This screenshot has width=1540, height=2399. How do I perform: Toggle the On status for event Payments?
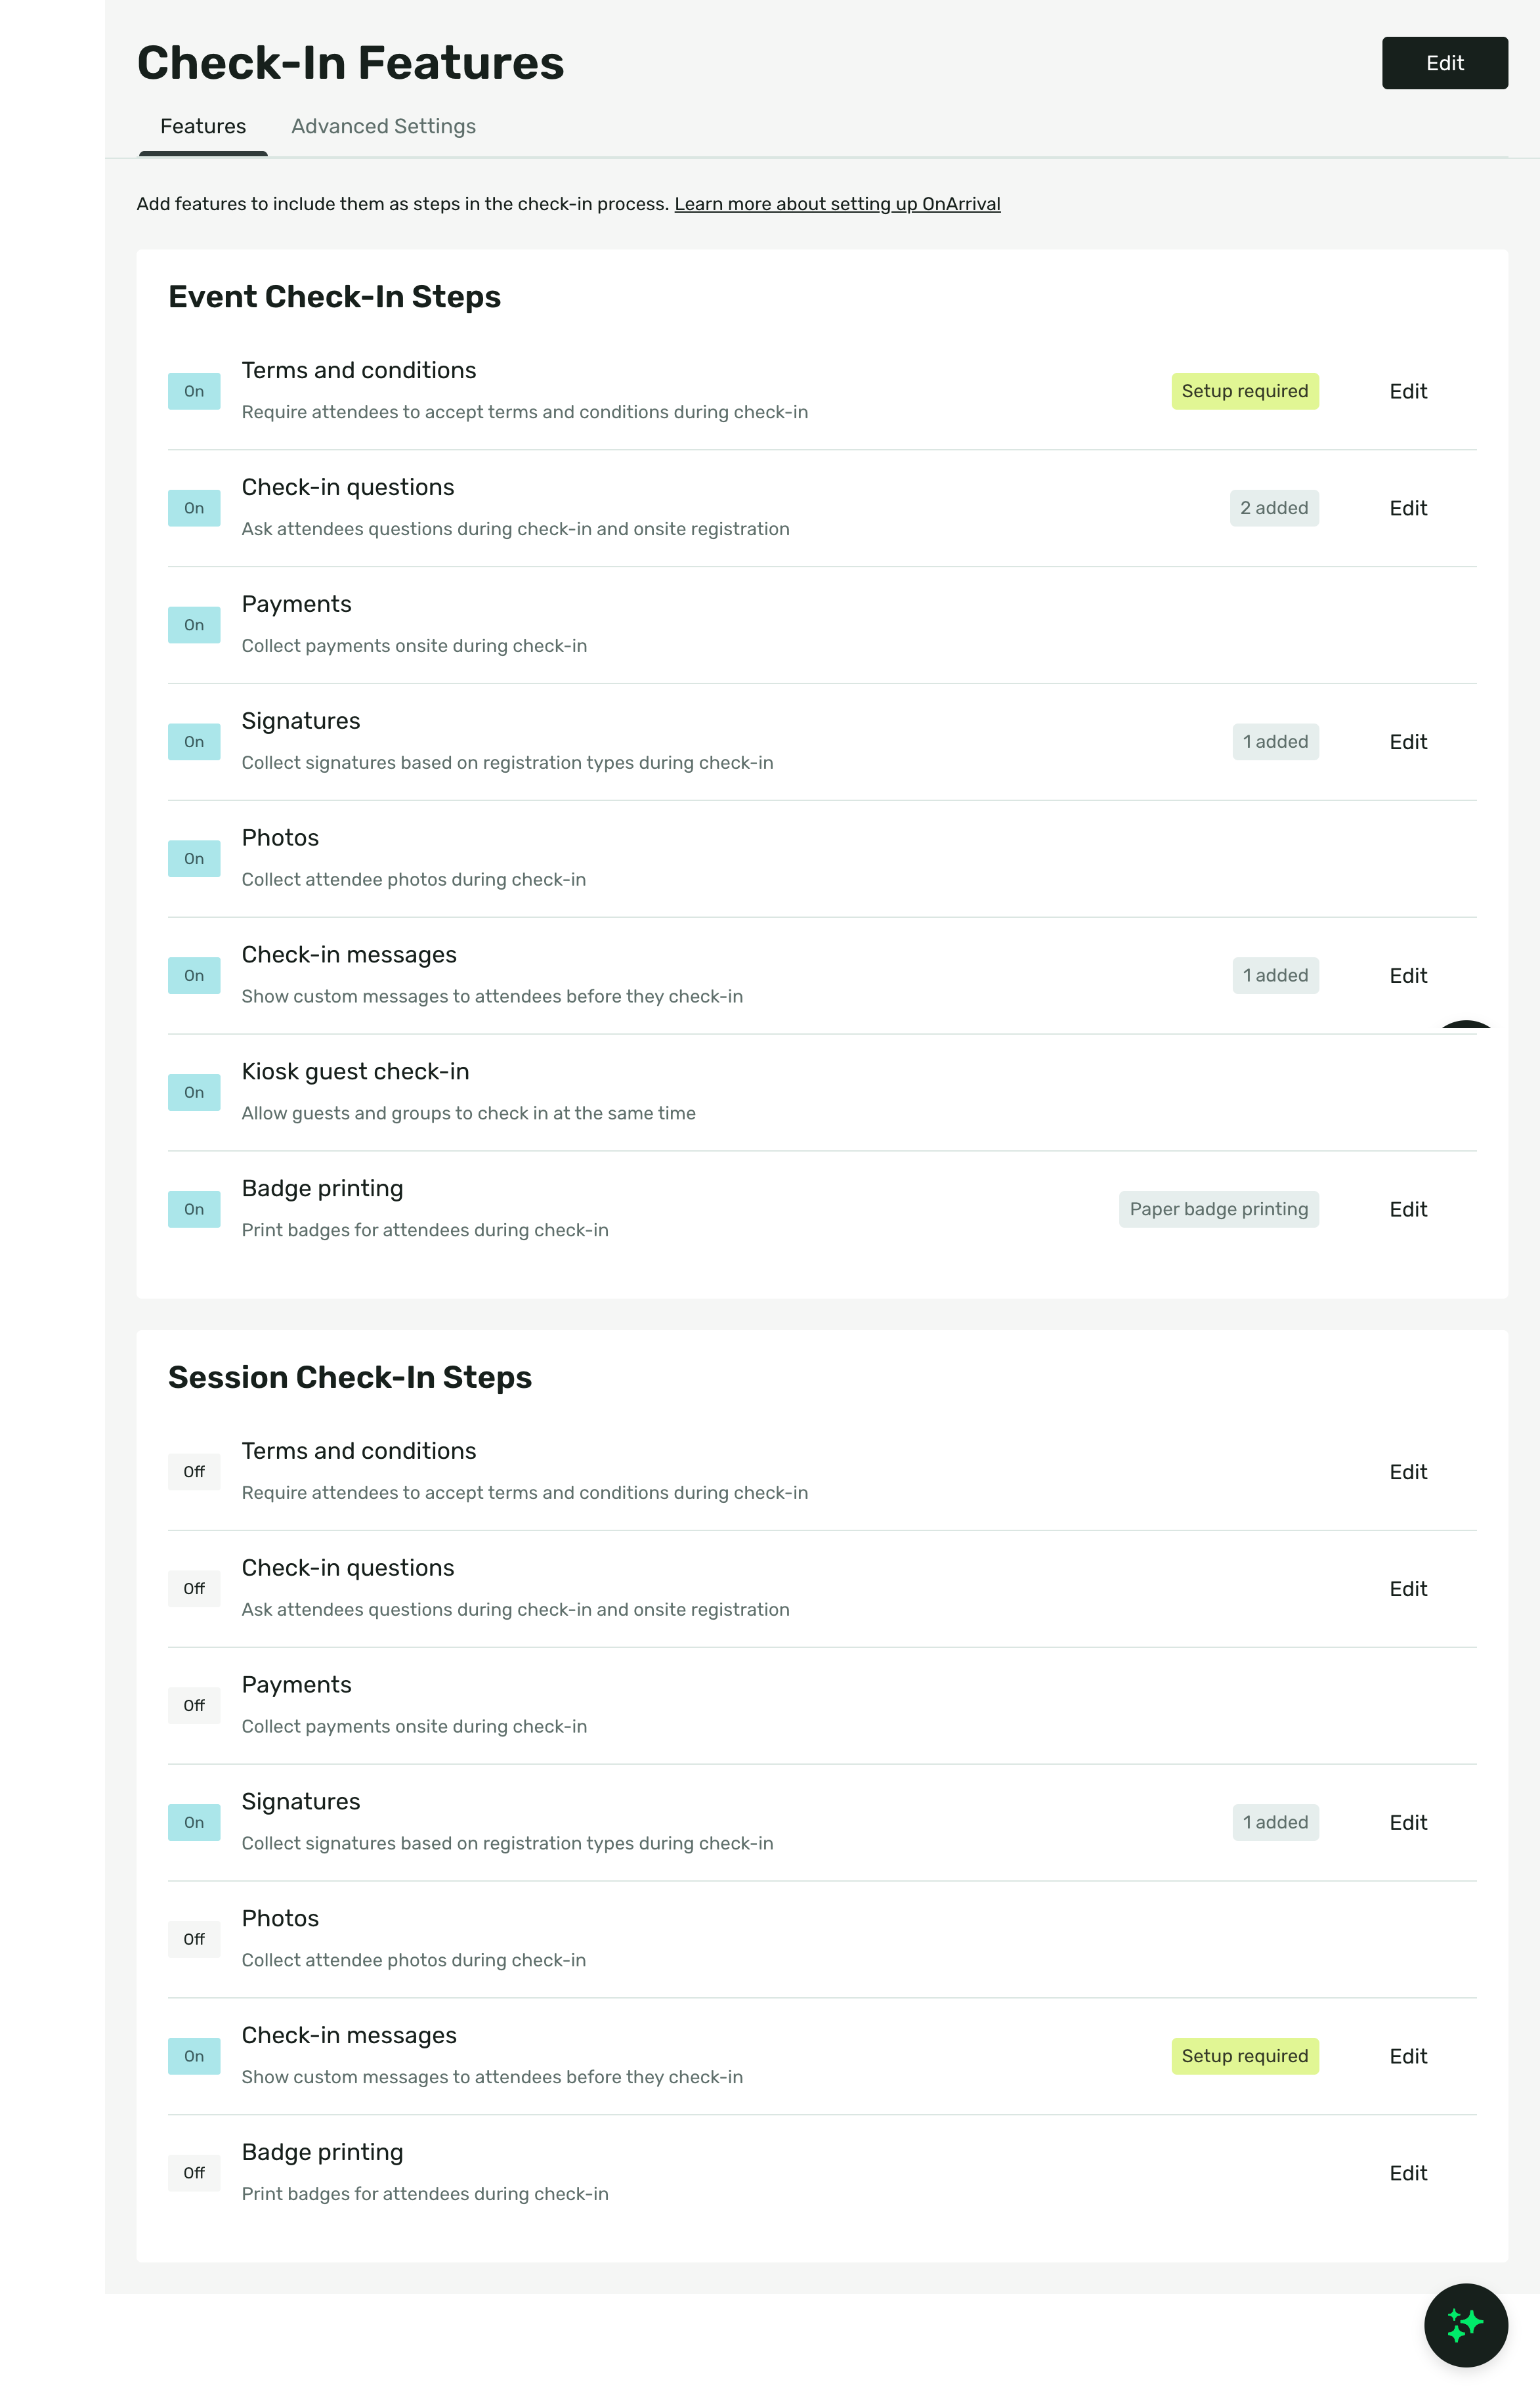pos(194,625)
